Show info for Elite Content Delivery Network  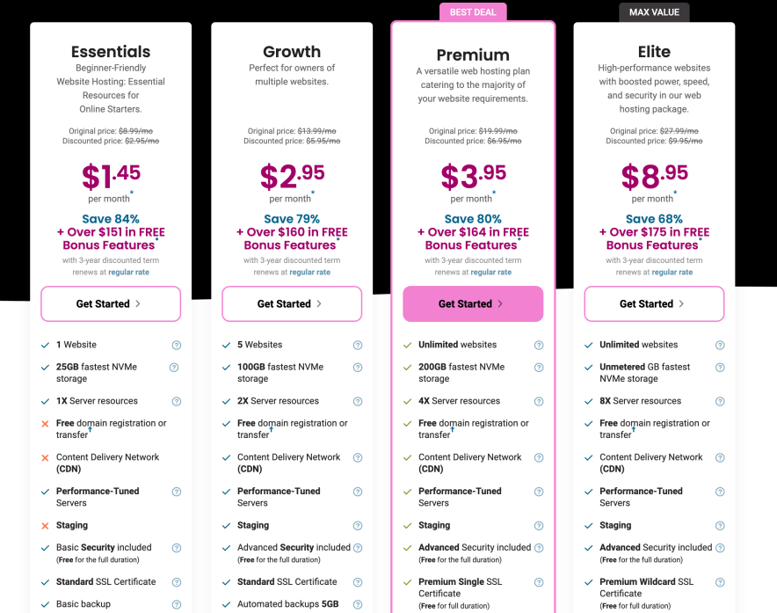click(720, 458)
